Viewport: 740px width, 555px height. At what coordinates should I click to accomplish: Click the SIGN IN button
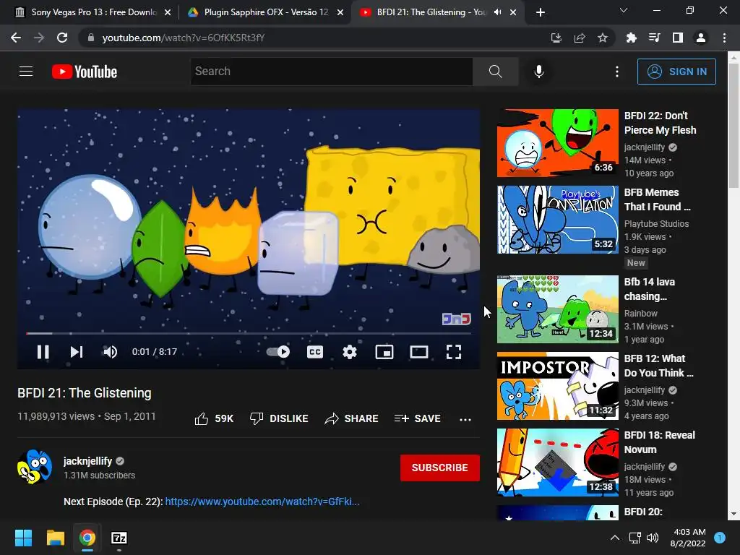[676, 72]
